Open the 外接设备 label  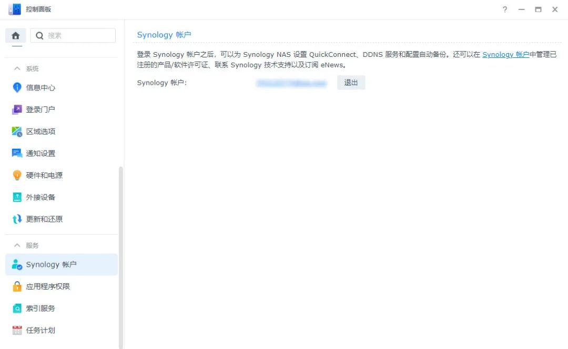(40, 197)
